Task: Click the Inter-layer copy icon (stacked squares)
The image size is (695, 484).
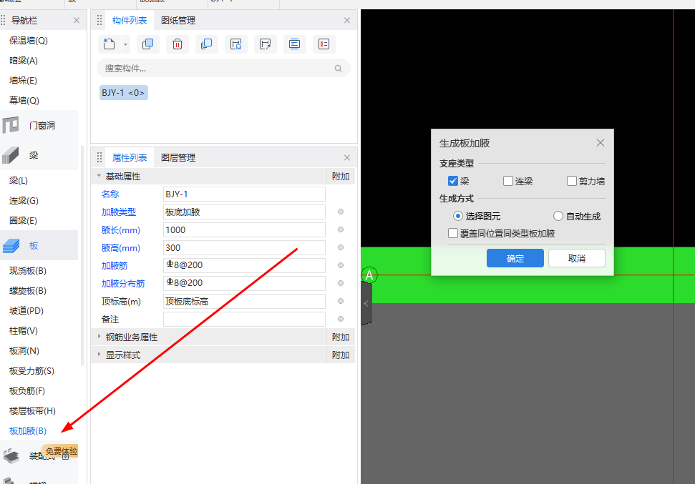Action: tap(207, 44)
